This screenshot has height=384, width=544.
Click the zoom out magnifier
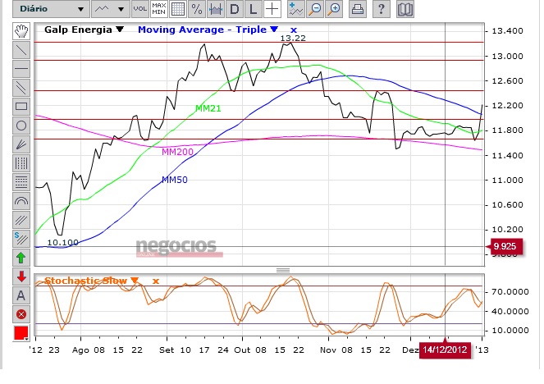(315, 9)
